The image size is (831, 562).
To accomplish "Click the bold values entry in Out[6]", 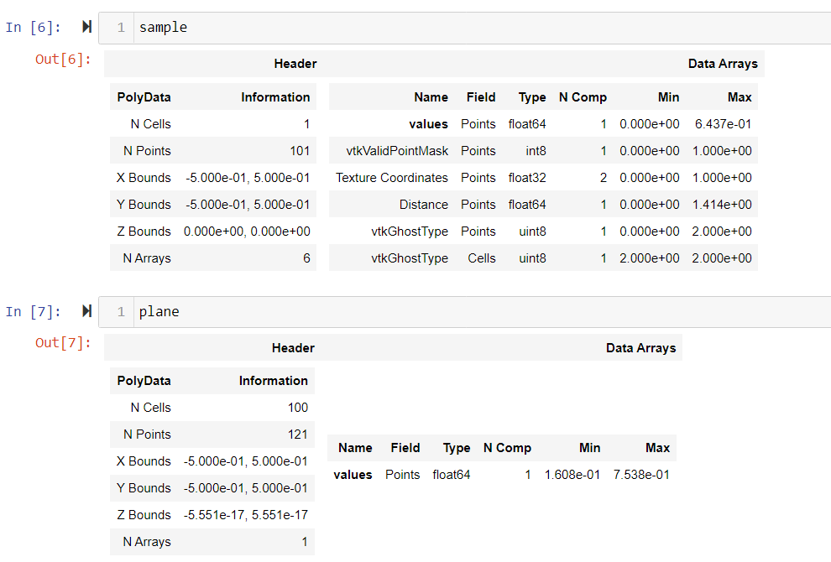I will pyautogui.click(x=431, y=123).
